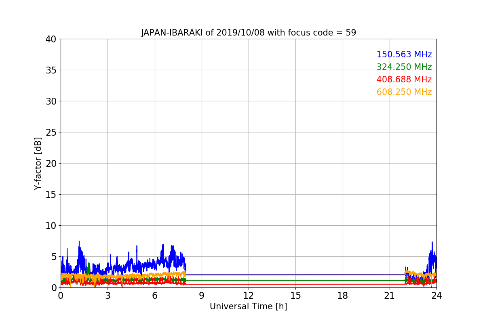This screenshot has height=323, width=485.
Task: Click x-axis tick label 6
Action: tap(155, 296)
